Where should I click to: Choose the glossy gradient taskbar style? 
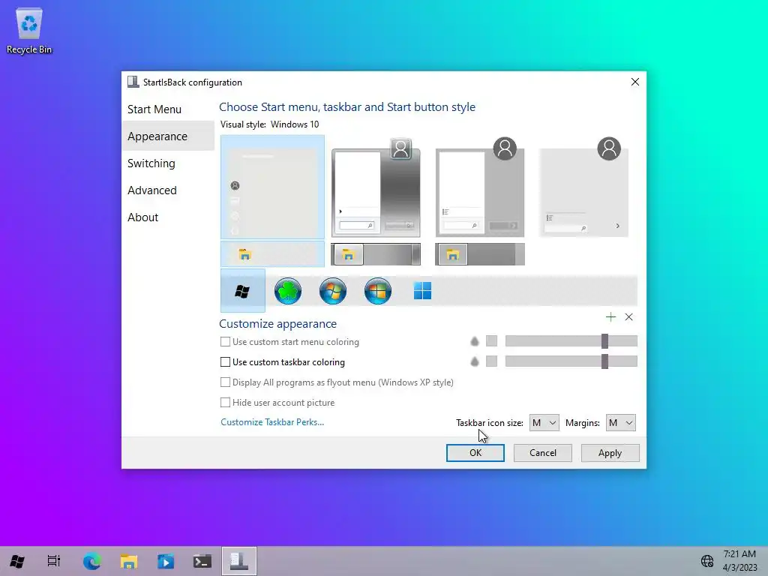coord(376,254)
